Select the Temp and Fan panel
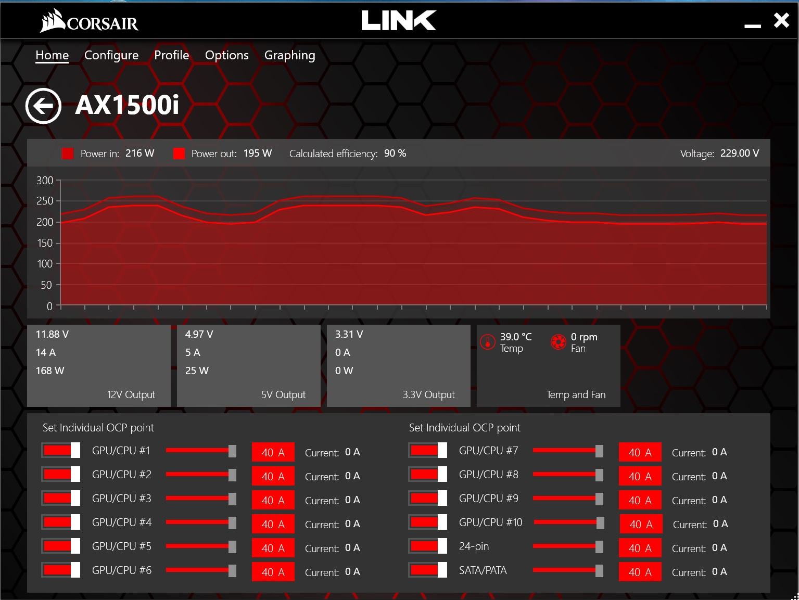Image resolution: width=799 pixels, height=600 pixels. click(549, 366)
